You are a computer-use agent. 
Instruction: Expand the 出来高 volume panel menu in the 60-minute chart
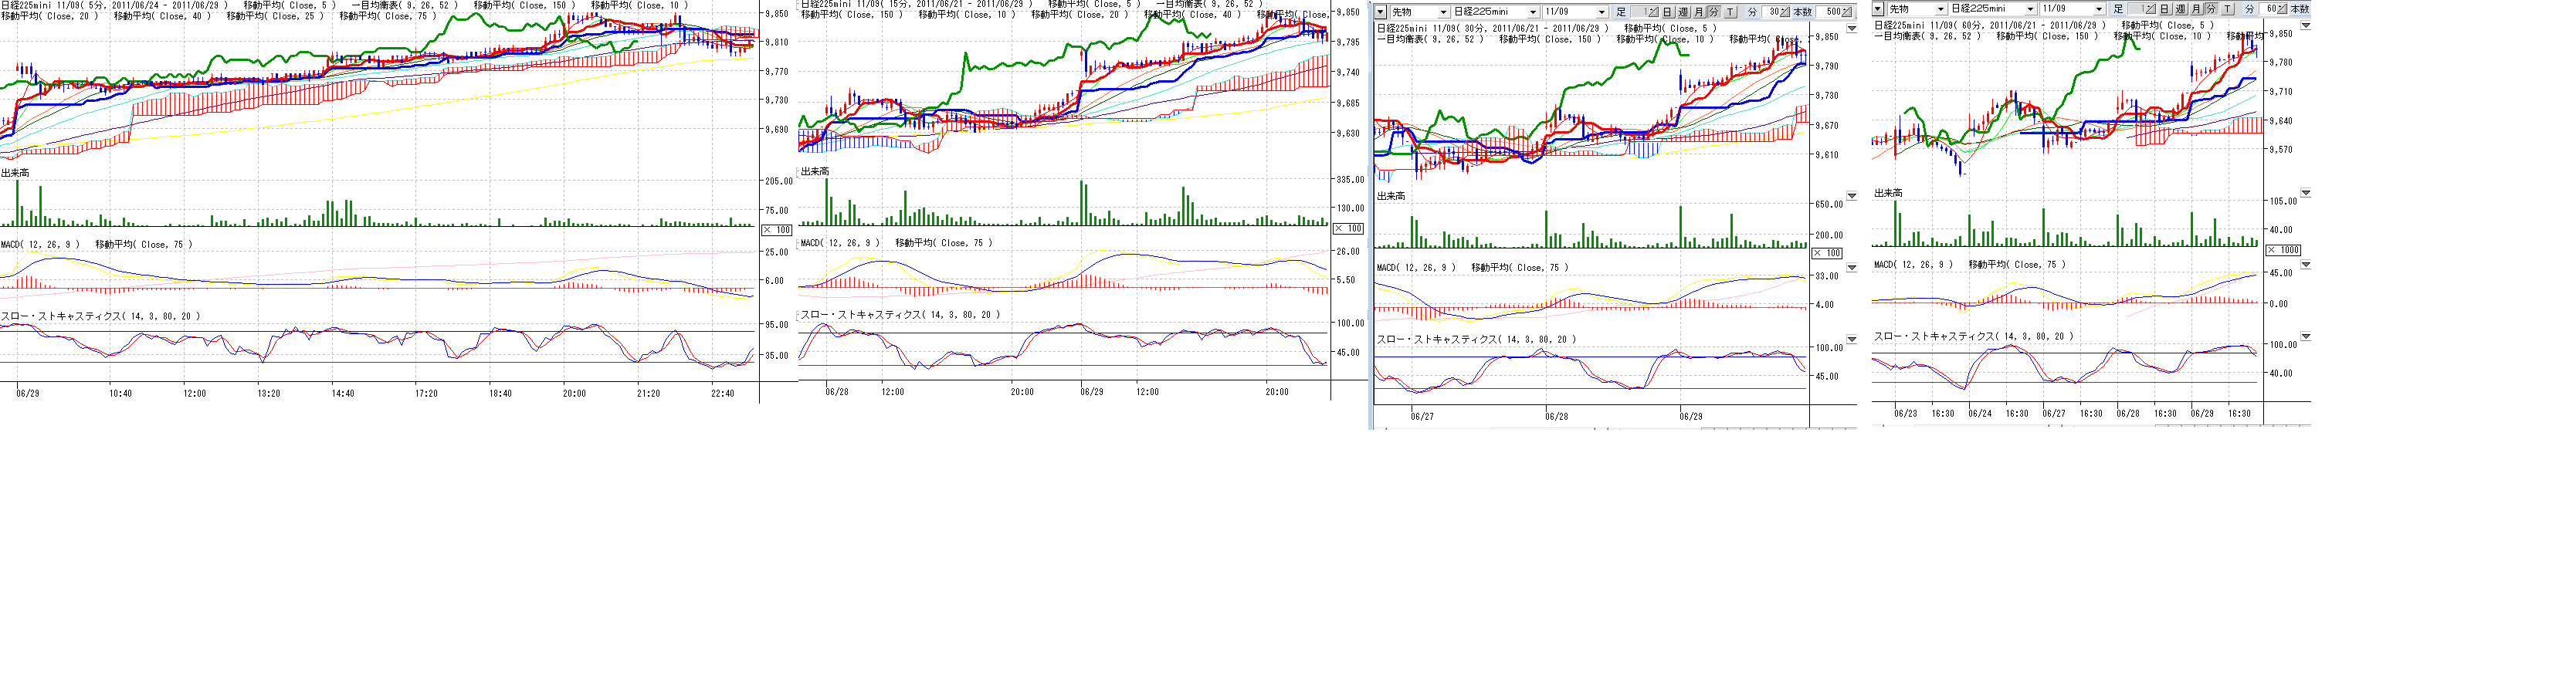click(2306, 193)
